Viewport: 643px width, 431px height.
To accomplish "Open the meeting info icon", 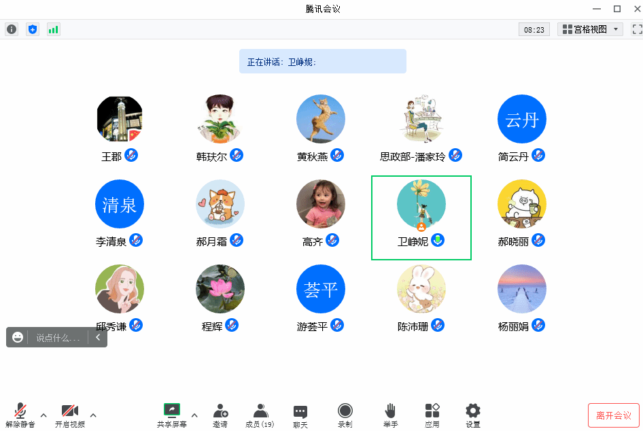I will click(12, 29).
